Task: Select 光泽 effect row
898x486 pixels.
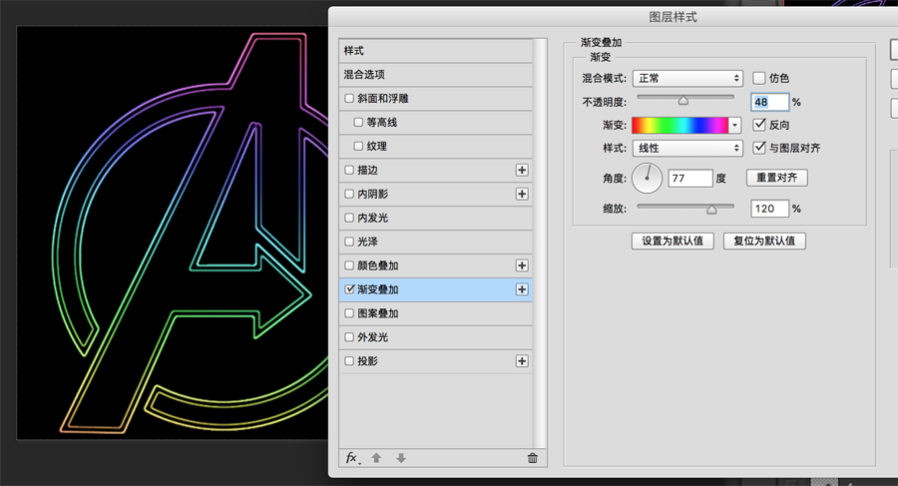Action: [x=435, y=242]
